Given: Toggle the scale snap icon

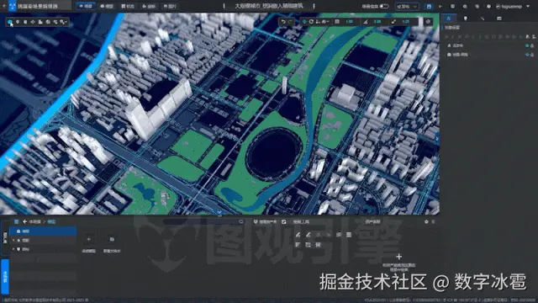Looking at the screenshot, I should point(394,22).
